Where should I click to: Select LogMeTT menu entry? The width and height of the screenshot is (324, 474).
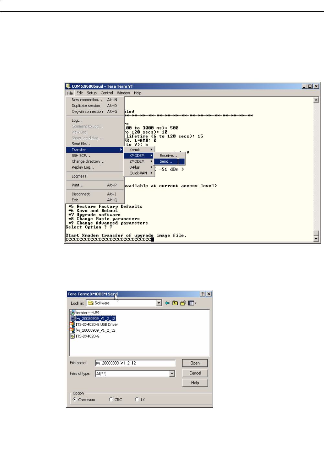point(95,176)
